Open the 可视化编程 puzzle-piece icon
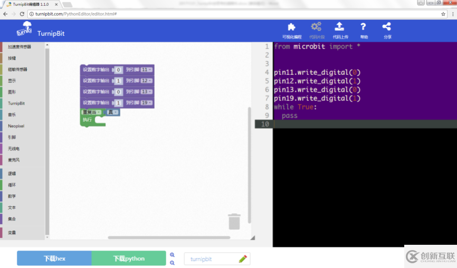 click(x=291, y=27)
